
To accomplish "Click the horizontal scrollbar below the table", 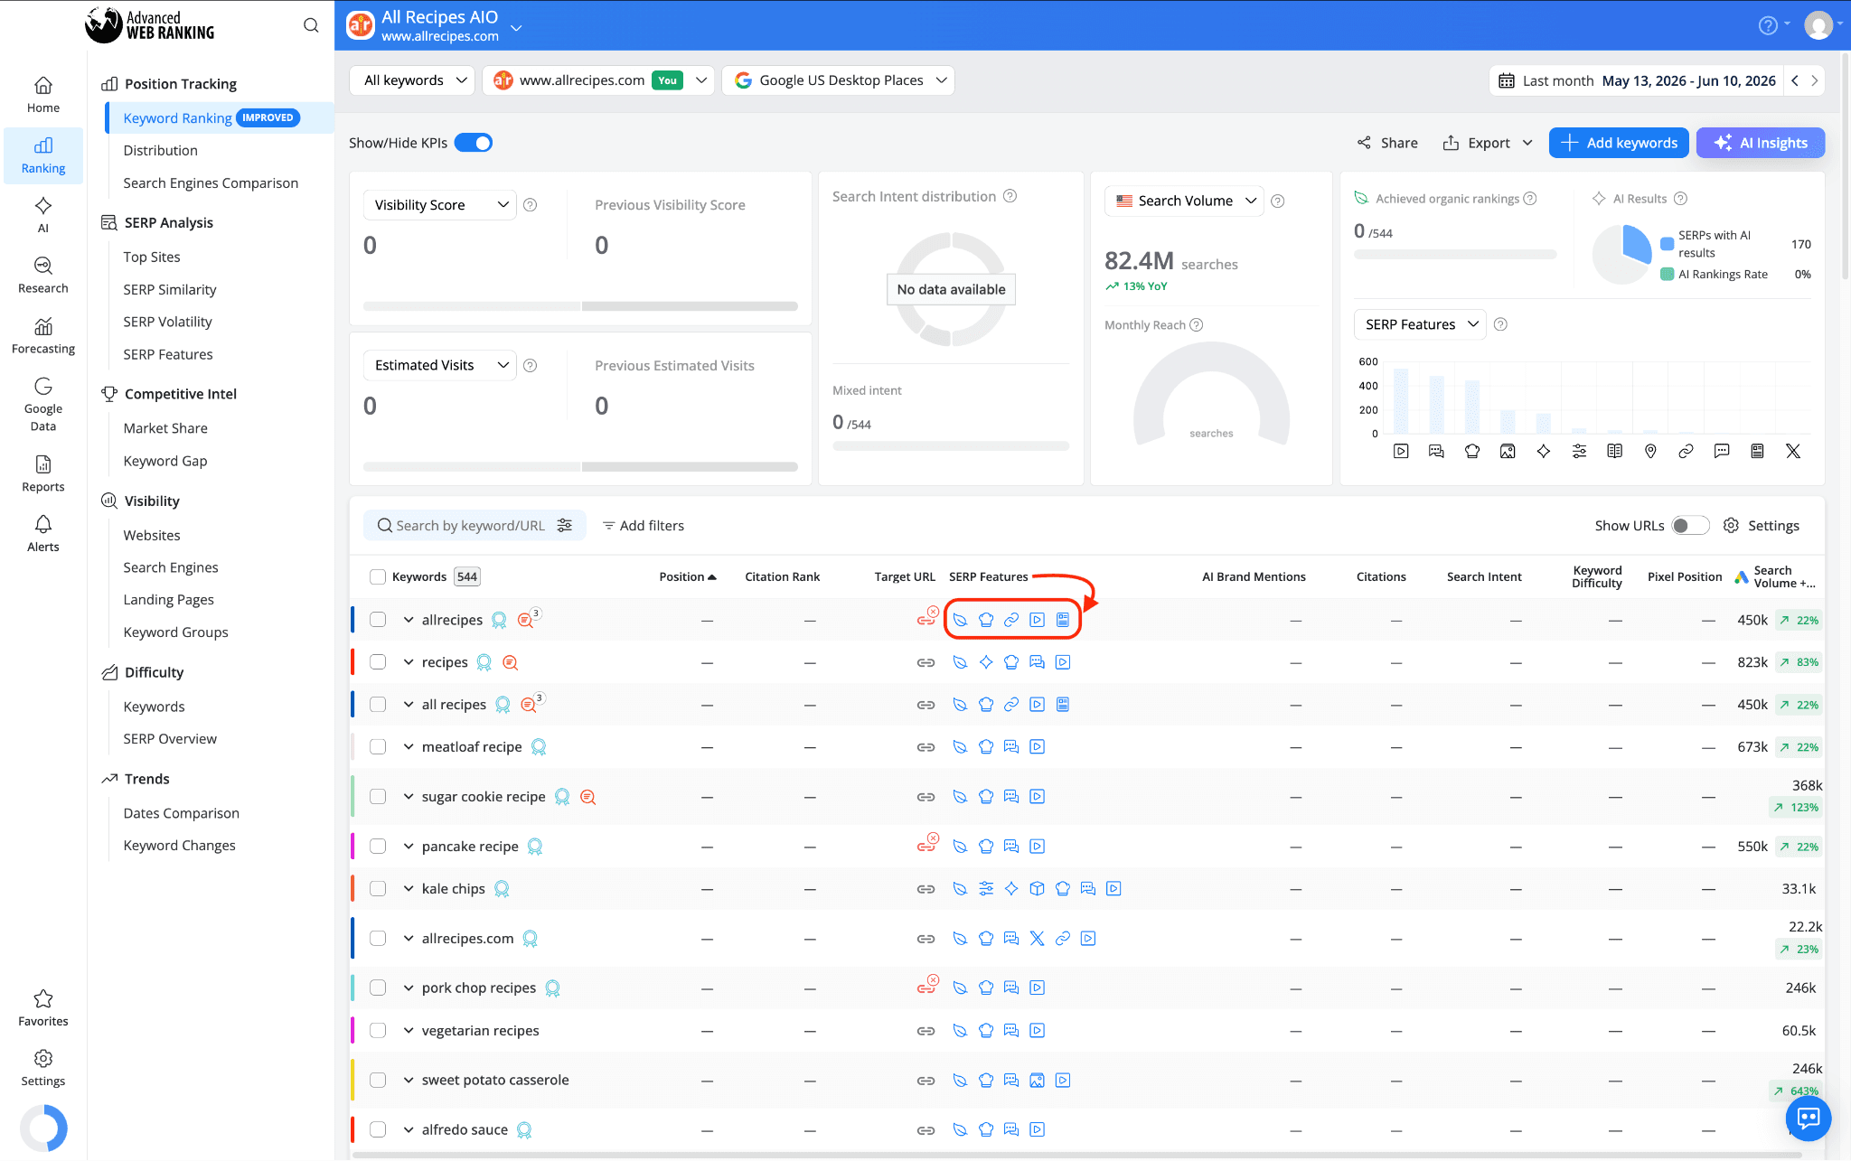I will 1076,1155.
